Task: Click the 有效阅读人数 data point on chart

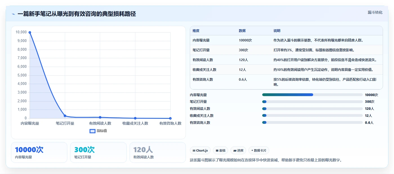Action: pyautogui.click(x=100, y=117)
